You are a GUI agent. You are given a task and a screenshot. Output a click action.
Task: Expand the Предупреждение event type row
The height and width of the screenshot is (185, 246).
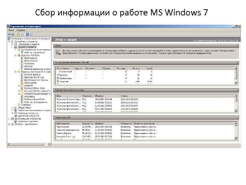pyautogui.click(x=58, y=78)
